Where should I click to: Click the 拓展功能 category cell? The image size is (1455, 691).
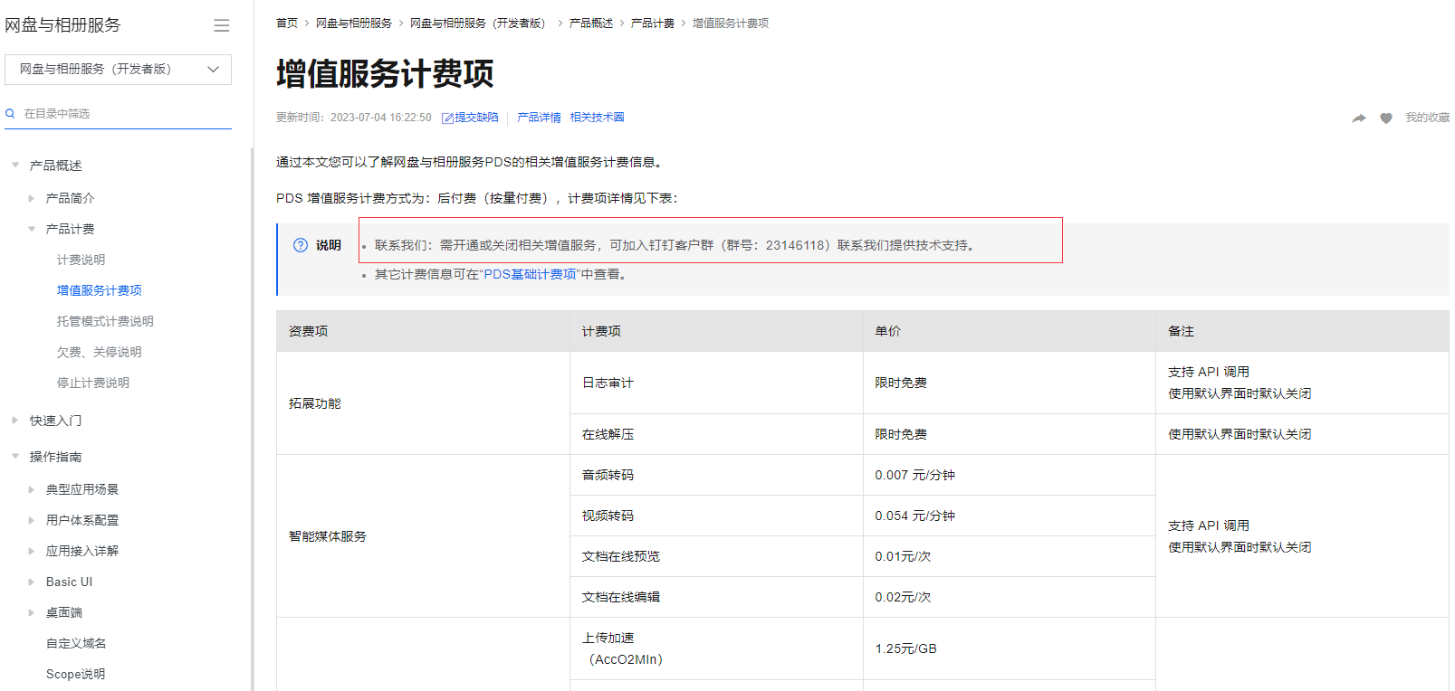423,403
